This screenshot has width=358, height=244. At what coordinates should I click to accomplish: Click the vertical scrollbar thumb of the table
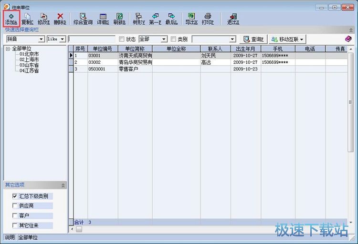(x=350, y=102)
